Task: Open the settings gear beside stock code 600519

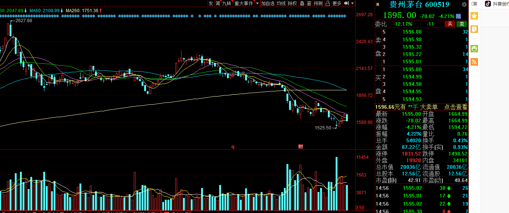Action: pos(464,4)
